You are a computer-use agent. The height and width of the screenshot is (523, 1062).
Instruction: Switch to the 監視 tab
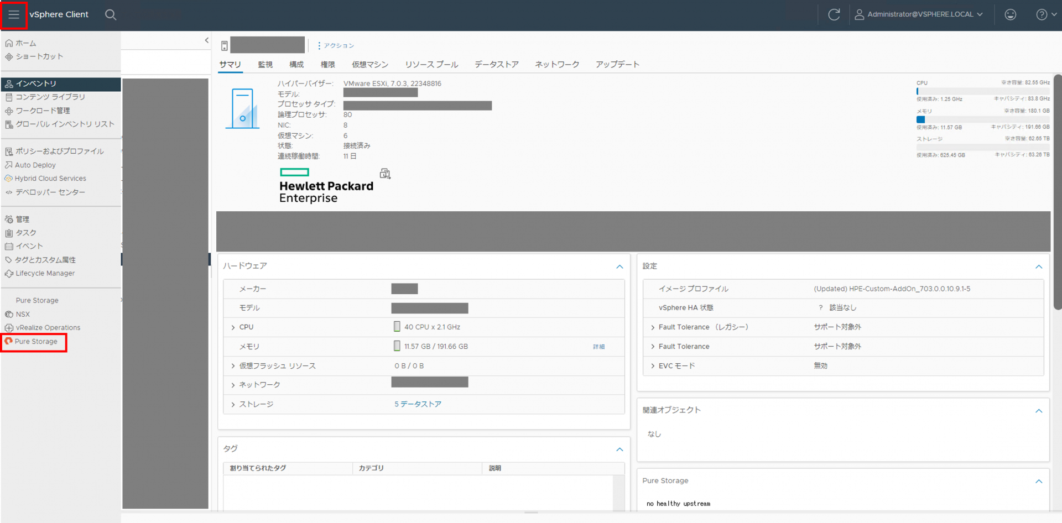tap(265, 65)
